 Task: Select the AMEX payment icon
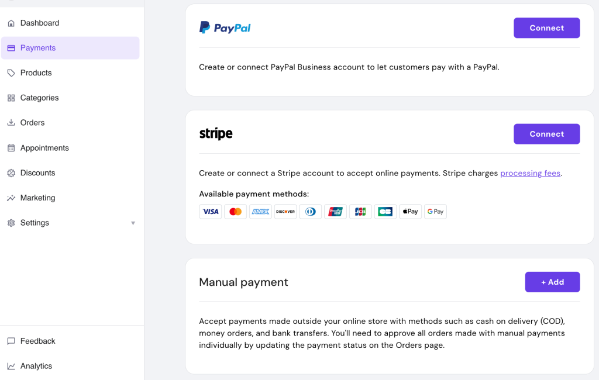coord(260,211)
